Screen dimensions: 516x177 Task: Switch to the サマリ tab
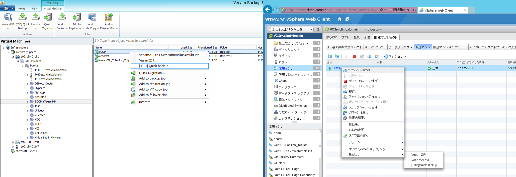345,37
